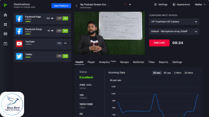This screenshot has width=209, height=117.
Task: Click the YouTube platform icon
Action: click(19, 44)
